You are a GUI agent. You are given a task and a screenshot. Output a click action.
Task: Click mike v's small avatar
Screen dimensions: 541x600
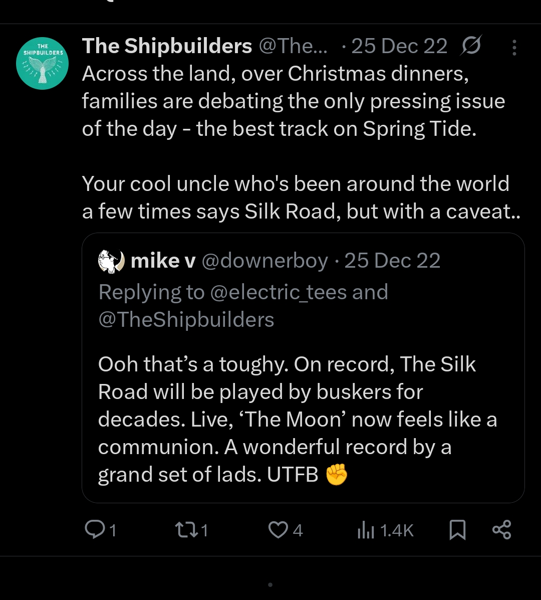[x=111, y=261]
